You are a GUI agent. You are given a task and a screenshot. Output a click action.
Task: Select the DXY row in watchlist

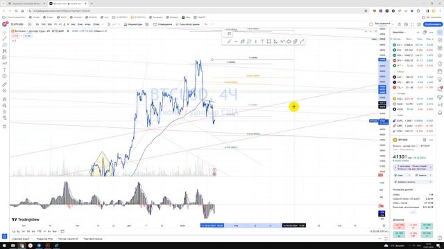(413, 50)
